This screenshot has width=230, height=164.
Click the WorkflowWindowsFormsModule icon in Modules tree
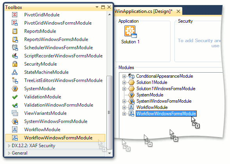(x=131, y=114)
